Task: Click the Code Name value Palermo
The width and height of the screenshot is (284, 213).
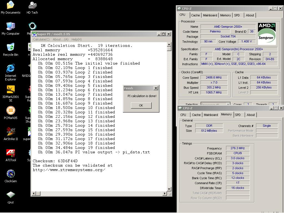Action: click(x=215, y=32)
